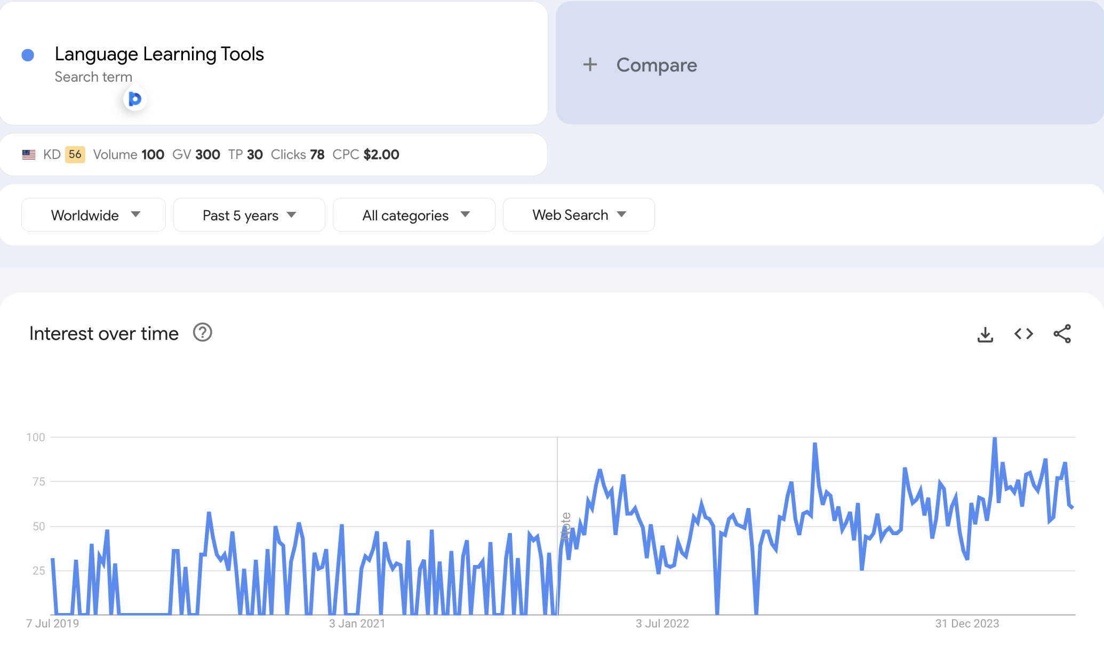1104x652 pixels.
Task: Click the US flag icon in the metrics bar
Action: coord(29,155)
